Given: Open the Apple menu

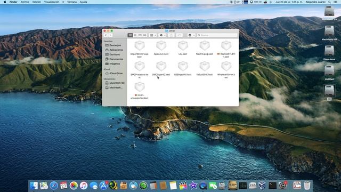Looking at the screenshot, I should pyautogui.click(x=5, y=2).
